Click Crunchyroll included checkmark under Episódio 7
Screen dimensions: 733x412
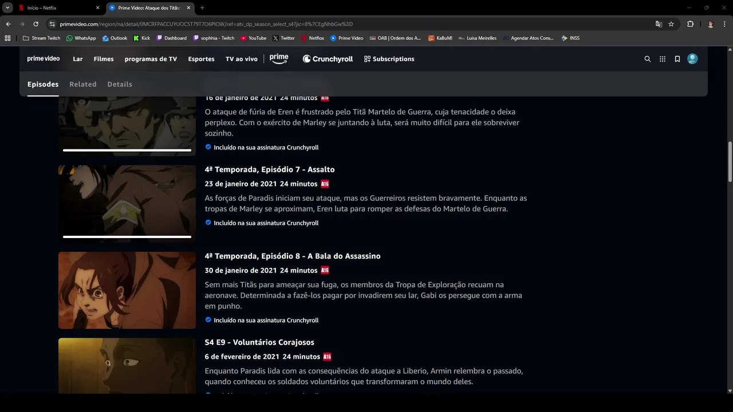(208, 223)
